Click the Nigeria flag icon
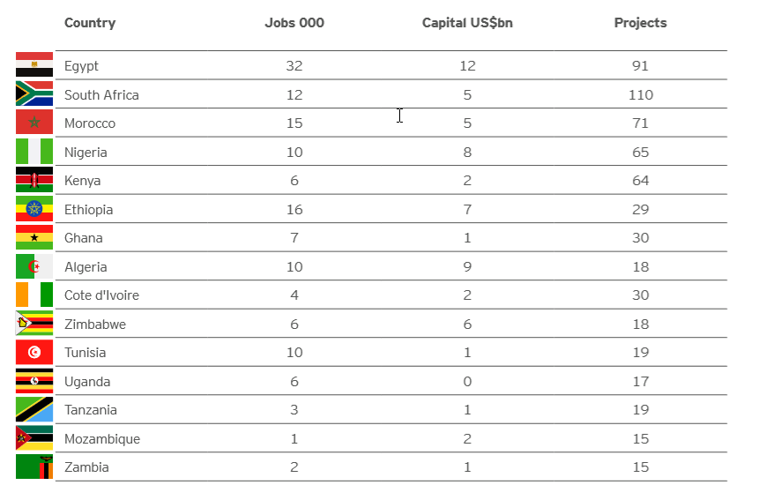This screenshot has width=758, height=500. pyautogui.click(x=34, y=152)
